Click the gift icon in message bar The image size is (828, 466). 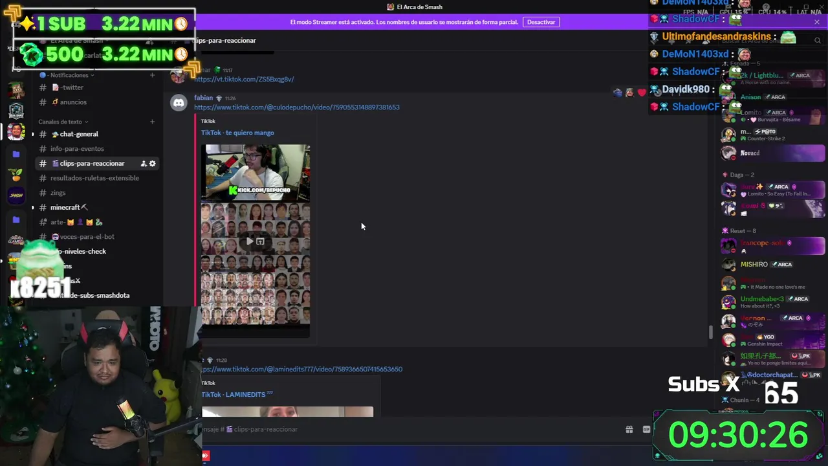[x=629, y=429]
